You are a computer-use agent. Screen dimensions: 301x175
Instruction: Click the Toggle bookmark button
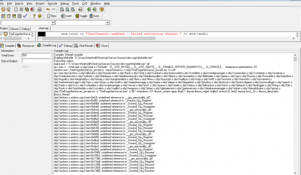pos(81,16)
